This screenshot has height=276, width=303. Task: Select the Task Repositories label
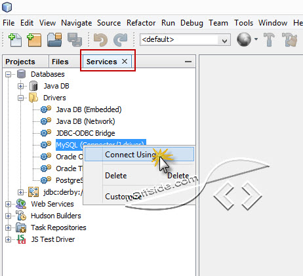[58, 227]
